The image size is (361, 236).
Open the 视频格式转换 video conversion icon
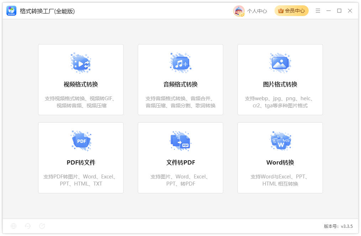tap(81, 63)
